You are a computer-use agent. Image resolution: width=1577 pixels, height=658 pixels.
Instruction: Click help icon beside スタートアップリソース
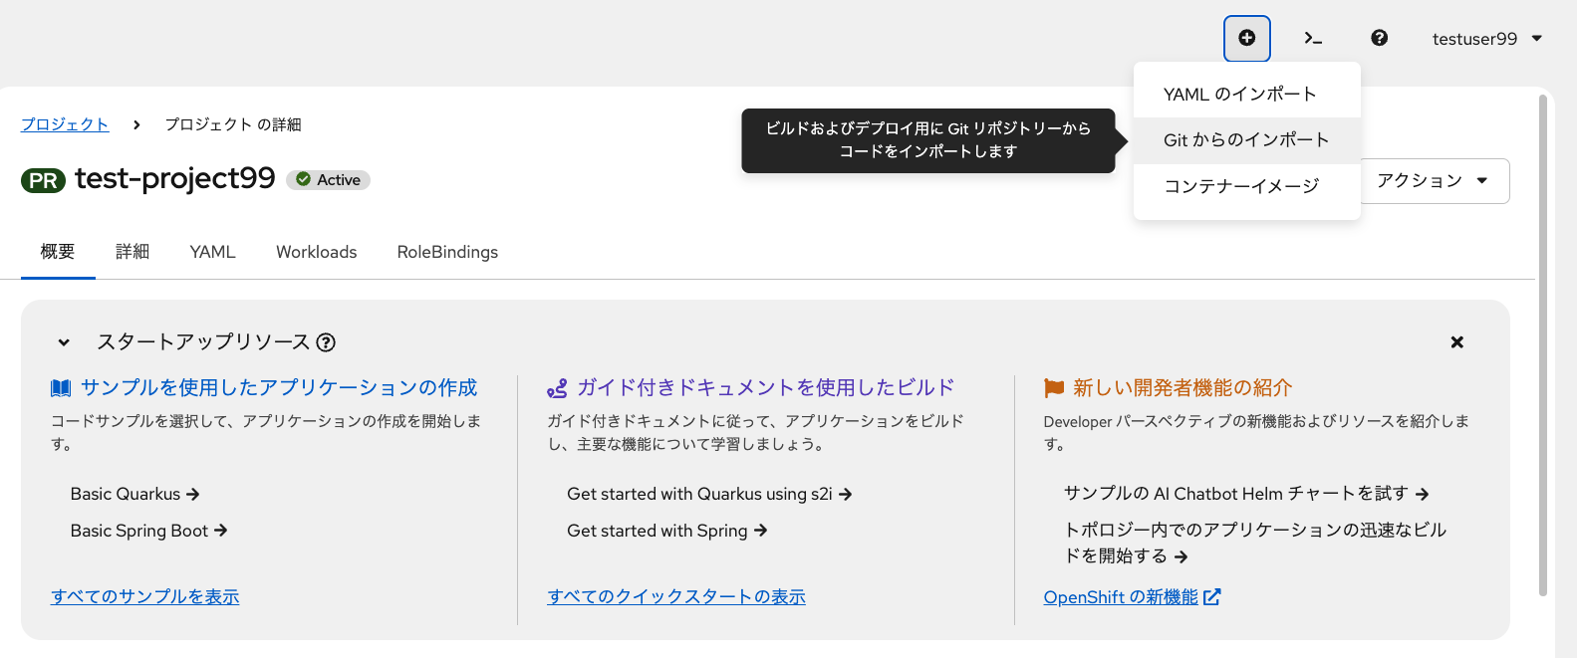click(326, 342)
